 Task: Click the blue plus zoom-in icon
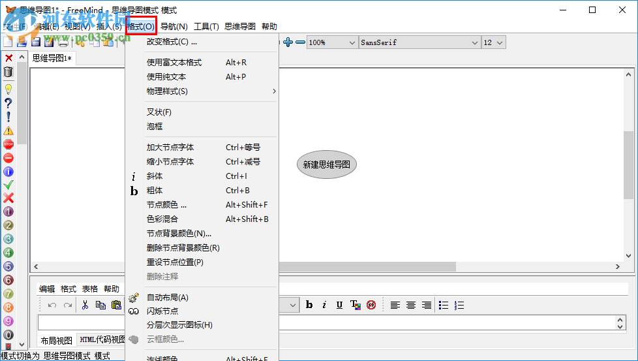click(x=288, y=42)
